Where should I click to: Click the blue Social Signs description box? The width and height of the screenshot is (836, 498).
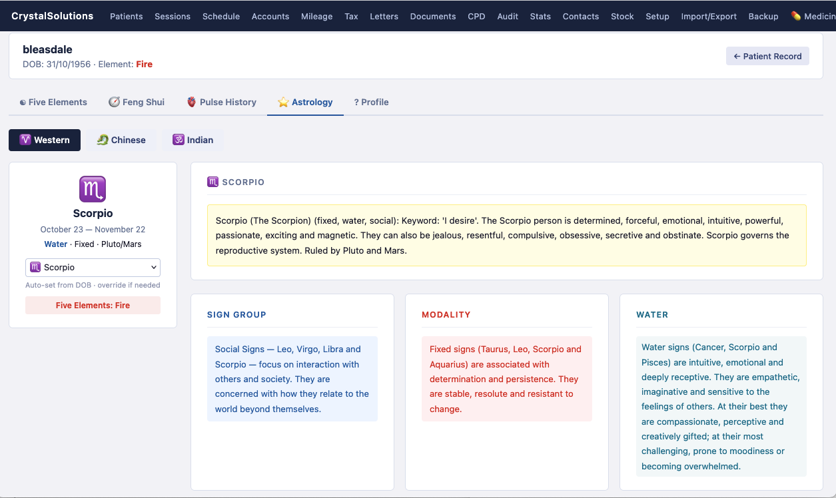click(x=292, y=379)
